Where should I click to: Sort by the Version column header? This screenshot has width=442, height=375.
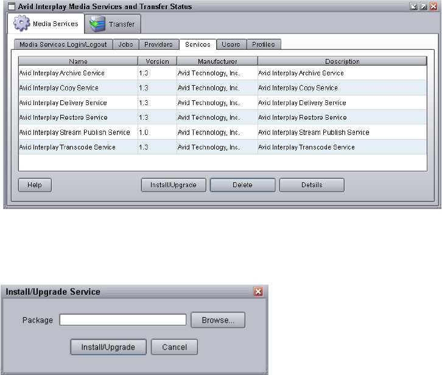(x=157, y=61)
